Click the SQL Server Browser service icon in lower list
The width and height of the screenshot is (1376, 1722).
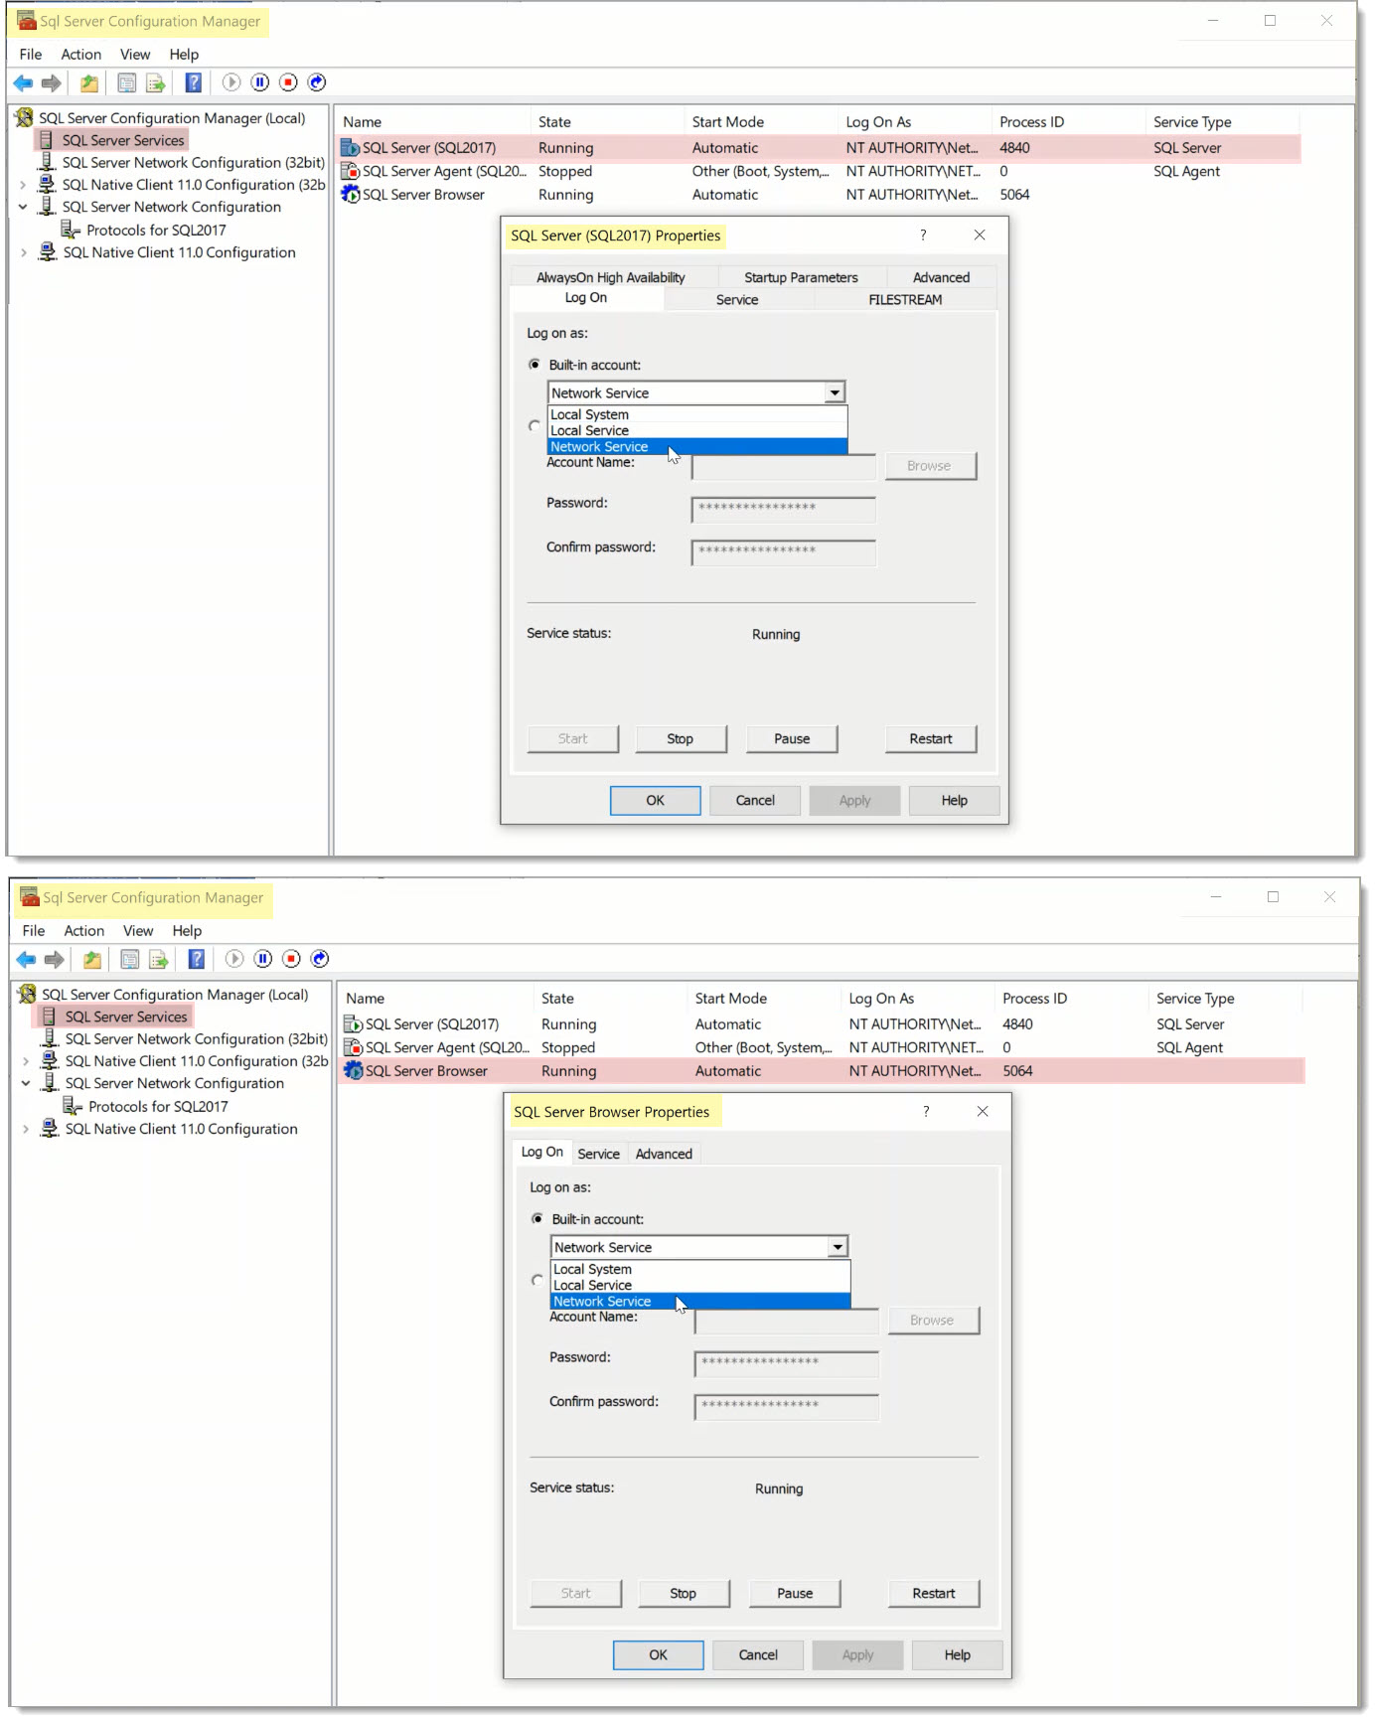[x=353, y=1071]
